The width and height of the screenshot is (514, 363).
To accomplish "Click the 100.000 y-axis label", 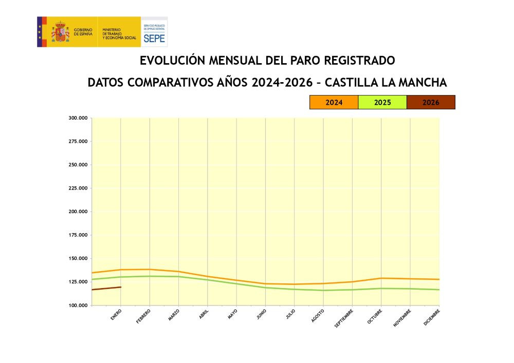I will click(x=78, y=305).
